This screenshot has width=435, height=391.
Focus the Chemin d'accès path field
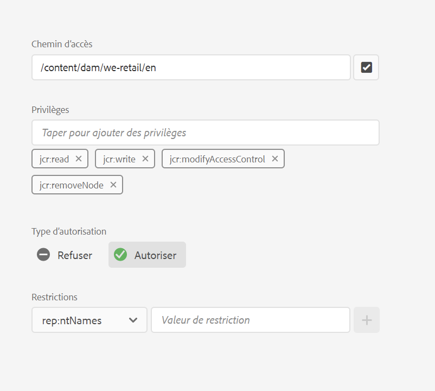191,67
